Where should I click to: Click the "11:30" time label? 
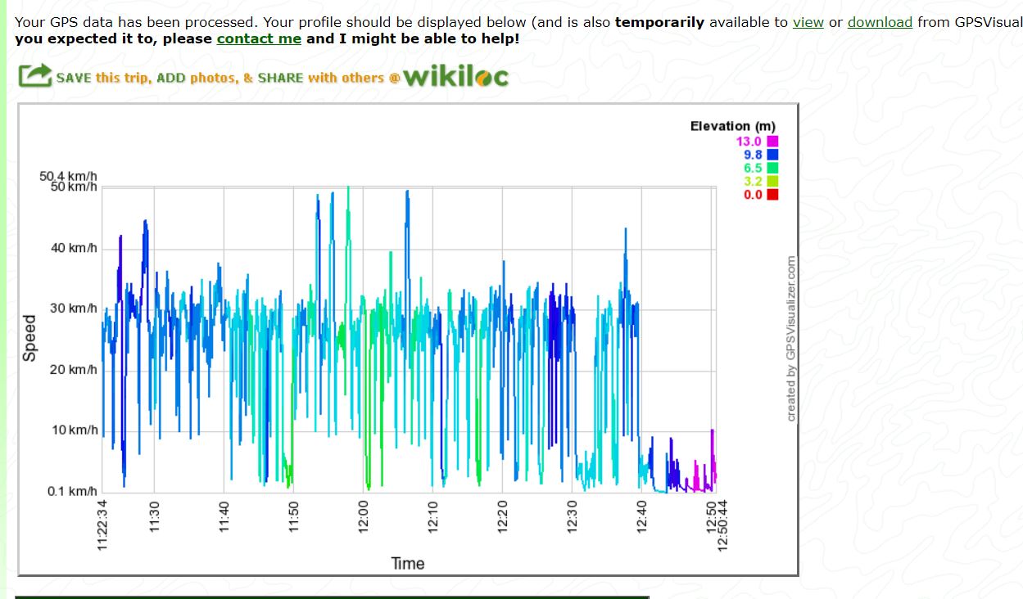tap(154, 517)
